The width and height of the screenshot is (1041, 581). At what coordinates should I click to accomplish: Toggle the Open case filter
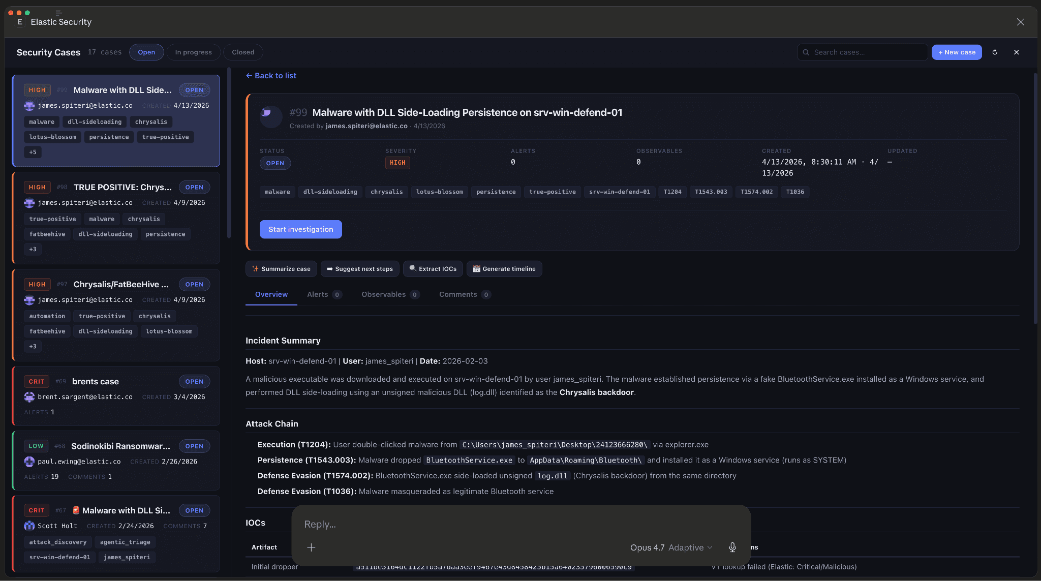[146, 52]
